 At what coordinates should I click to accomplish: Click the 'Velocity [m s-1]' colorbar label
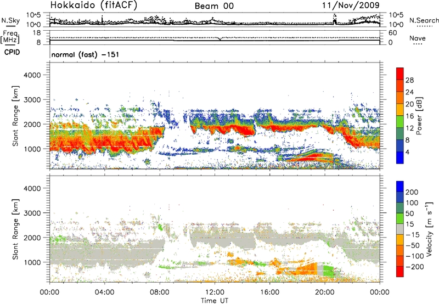[x=429, y=229]
